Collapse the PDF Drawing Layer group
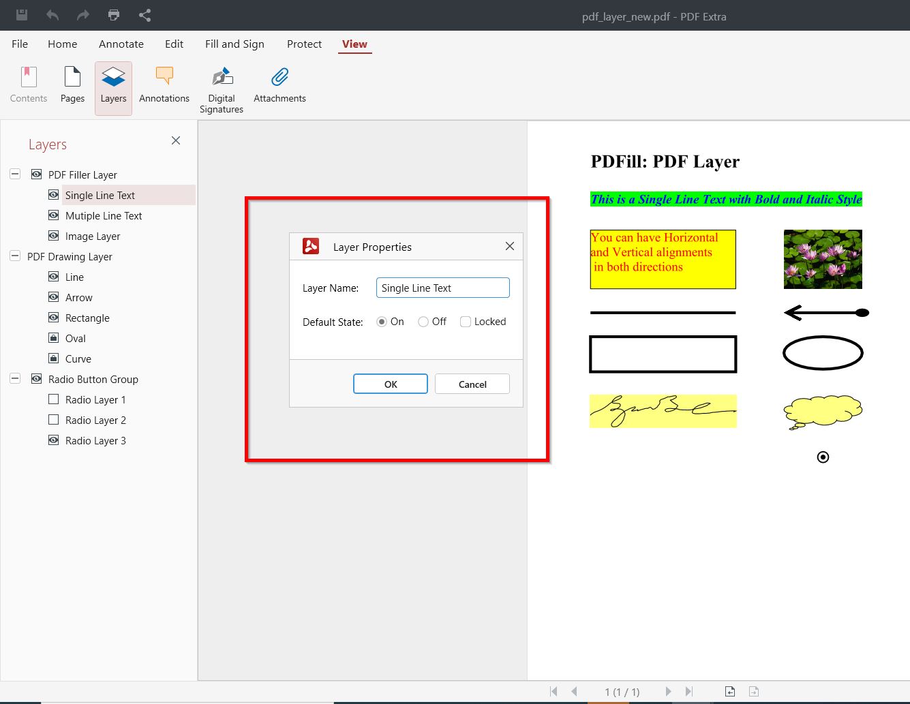Viewport: 910px width, 704px height. 14,256
